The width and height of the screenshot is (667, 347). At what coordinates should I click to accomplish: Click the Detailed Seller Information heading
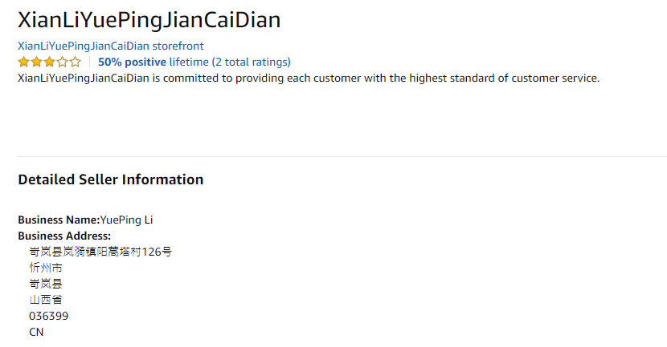[110, 180]
